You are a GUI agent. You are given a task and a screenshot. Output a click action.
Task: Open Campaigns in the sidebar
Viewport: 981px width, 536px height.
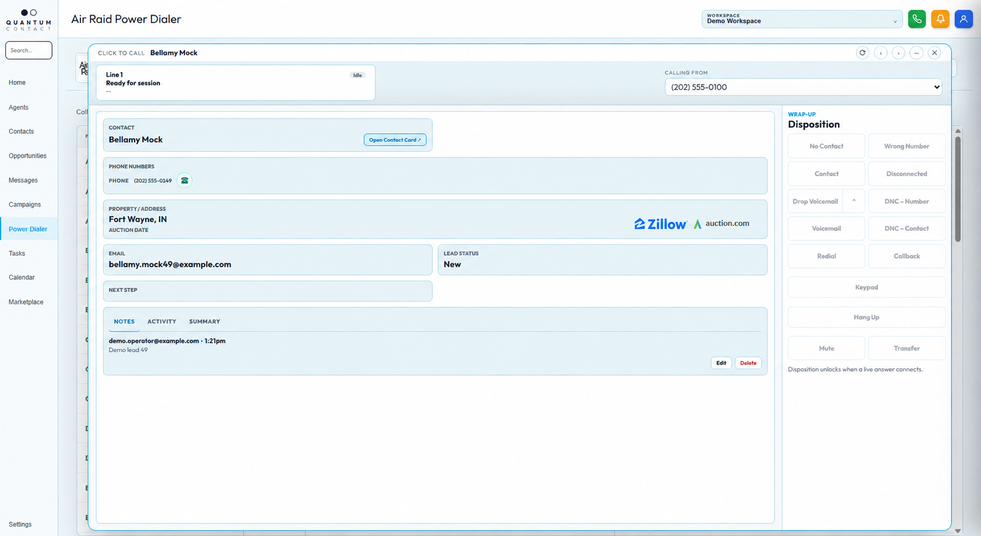pos(25,205)
